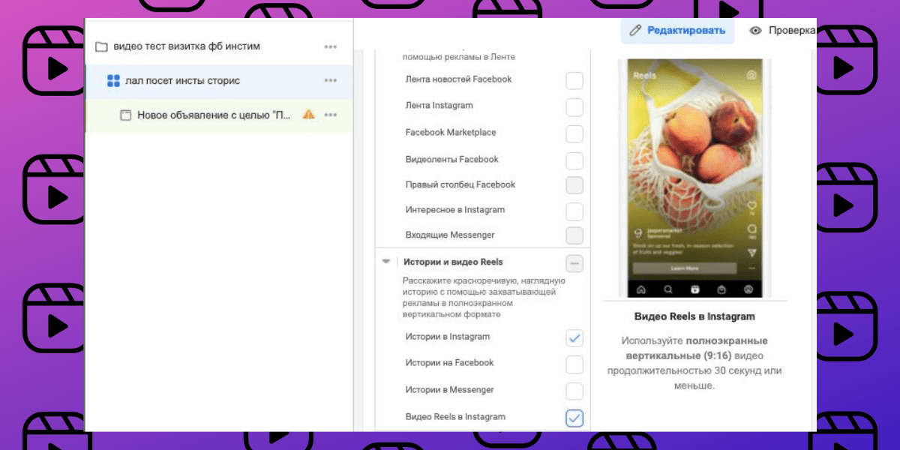Viewport: 900px width, 450px height.
Task: Click the blue ad set grid icon
Action: [113, 80]
